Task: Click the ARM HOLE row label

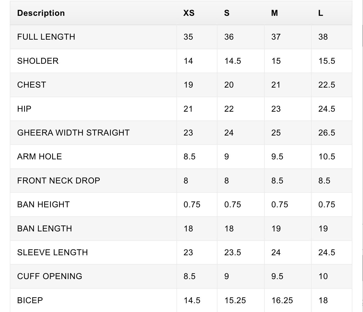Action: click(39, 157)
